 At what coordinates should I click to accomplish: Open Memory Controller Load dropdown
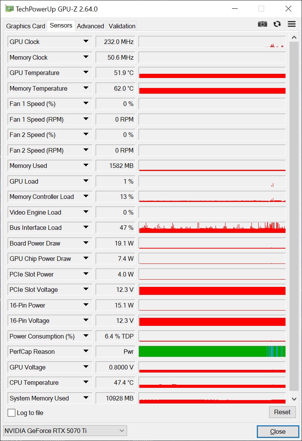(86, 196)
